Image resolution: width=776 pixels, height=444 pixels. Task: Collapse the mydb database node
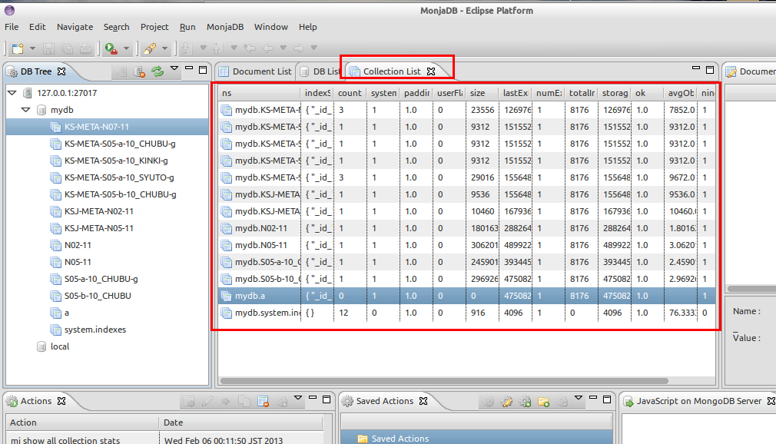[x=25, y=109]
